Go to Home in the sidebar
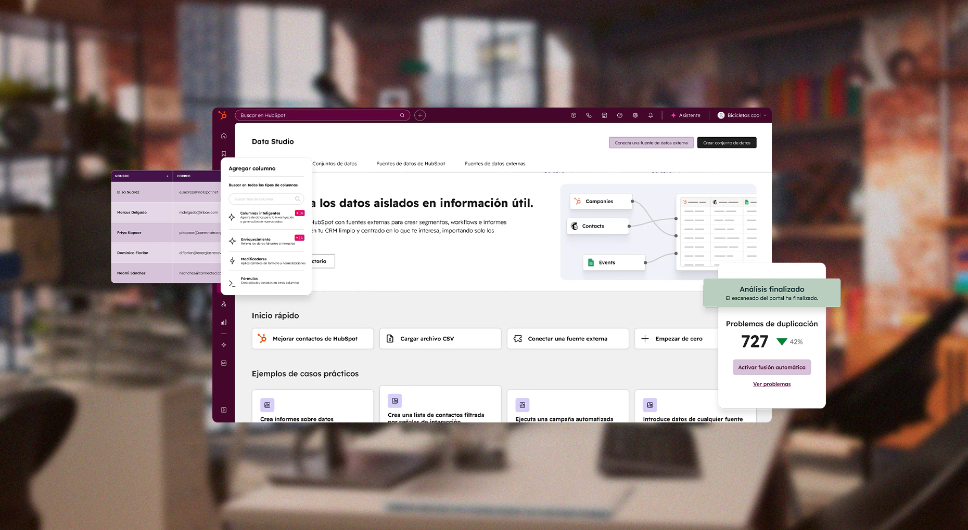 (224, 136)
